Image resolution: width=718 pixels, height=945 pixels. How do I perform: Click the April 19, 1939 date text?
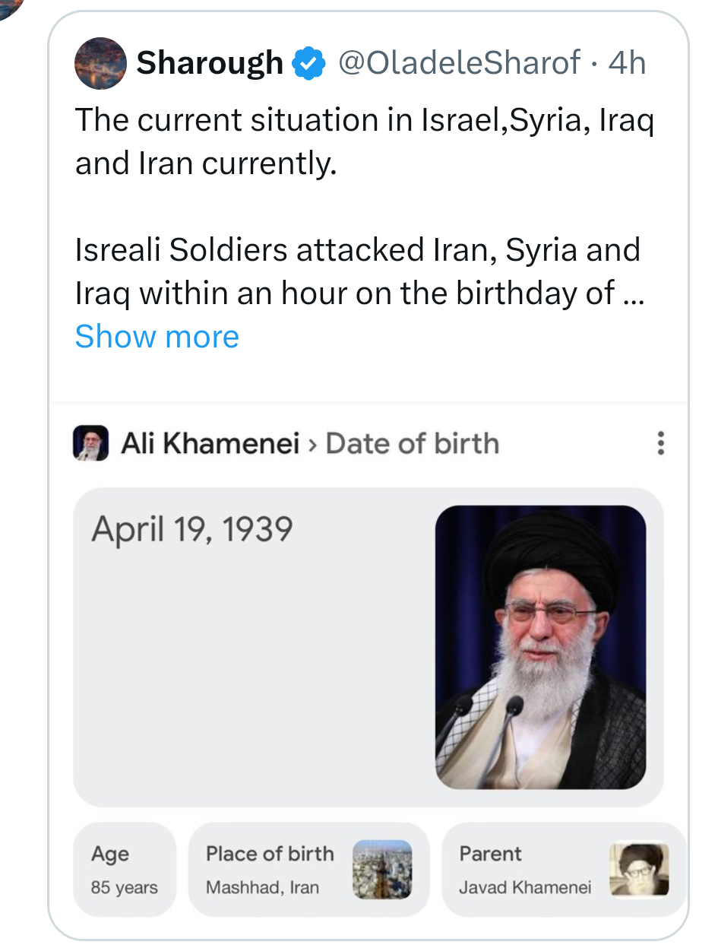[191, 529]
